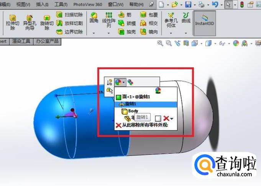261x186 pixels.
Task: Open the Hole Wizard (异型孔向导) tool
Action: coord(30,23)
